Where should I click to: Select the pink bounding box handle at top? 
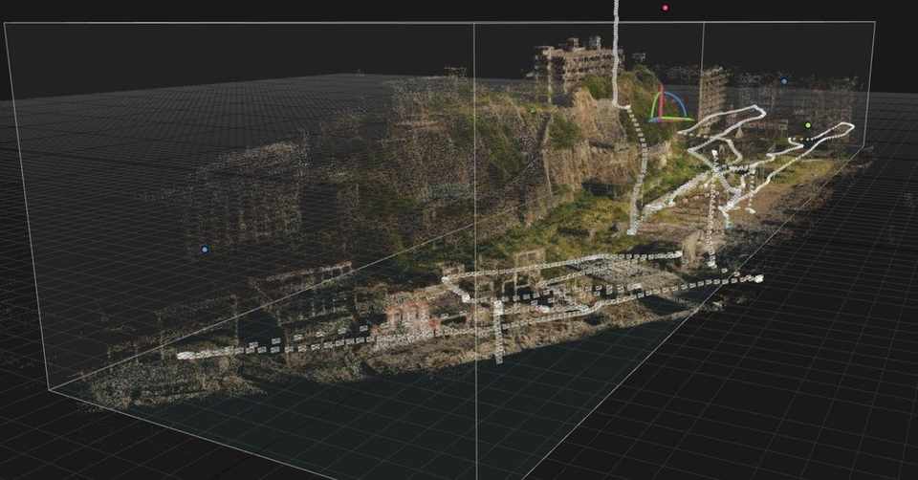click(x=666, y=9)
